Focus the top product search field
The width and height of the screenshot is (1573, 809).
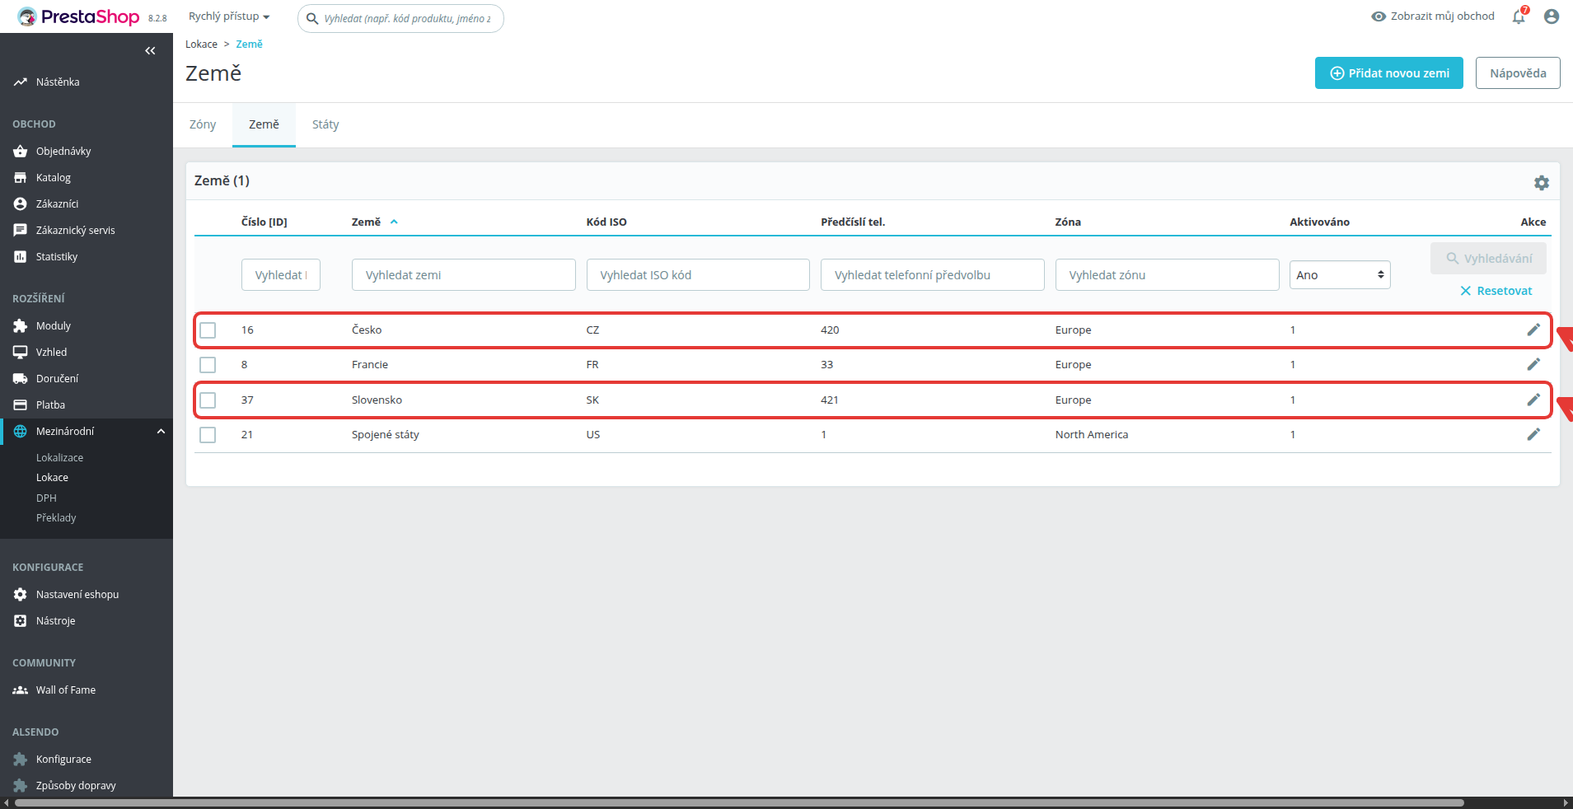400,18
